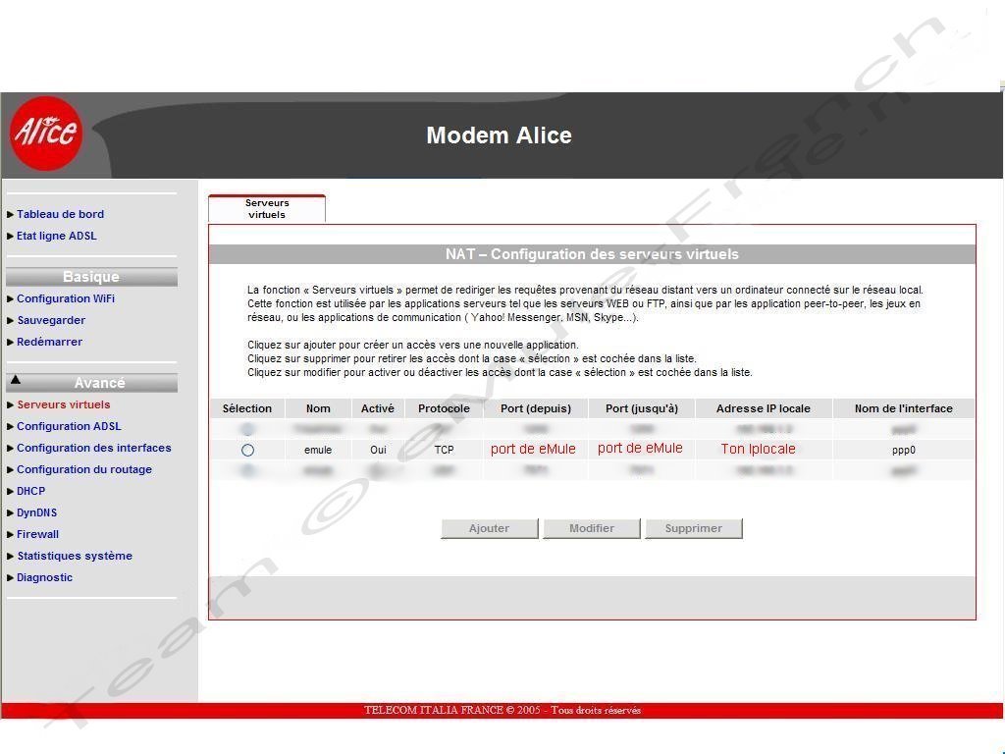Click the Nom column header
Viewport: 1005px width, 754px height.
318,408
